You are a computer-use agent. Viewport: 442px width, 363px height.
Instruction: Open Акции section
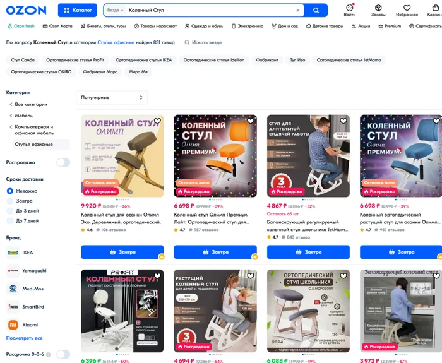click(x=361, y=26)
